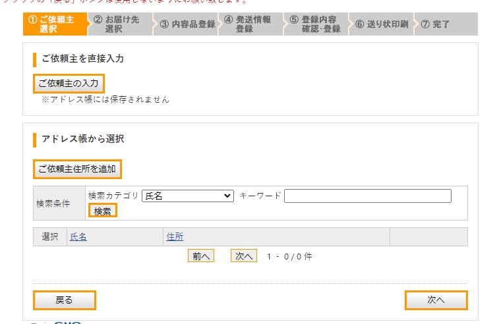Switch to step 6 送り状印刷
The width and height of the screenshot is (497, 324).
click(380, 24)
